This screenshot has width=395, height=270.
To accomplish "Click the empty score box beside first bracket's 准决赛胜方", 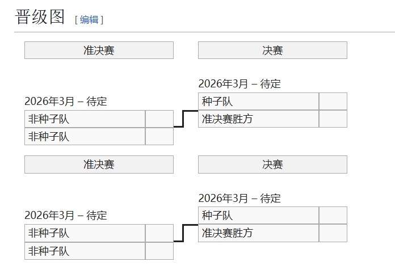I will tap(333, 119).
